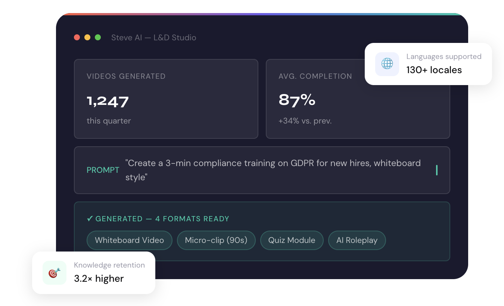The height and width of the screenshot is (306, 504).
Task: Click the '+34% vs. prev.' caption
Action: pyautogui.click(x=305, y=121)
